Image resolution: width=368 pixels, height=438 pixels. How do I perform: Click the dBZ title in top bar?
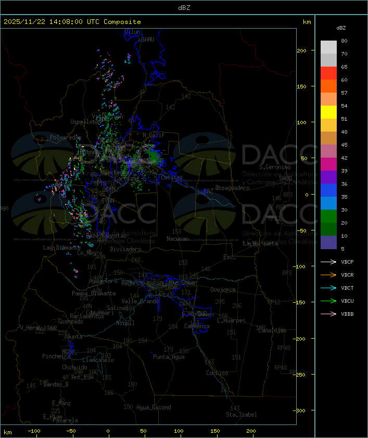184,7
